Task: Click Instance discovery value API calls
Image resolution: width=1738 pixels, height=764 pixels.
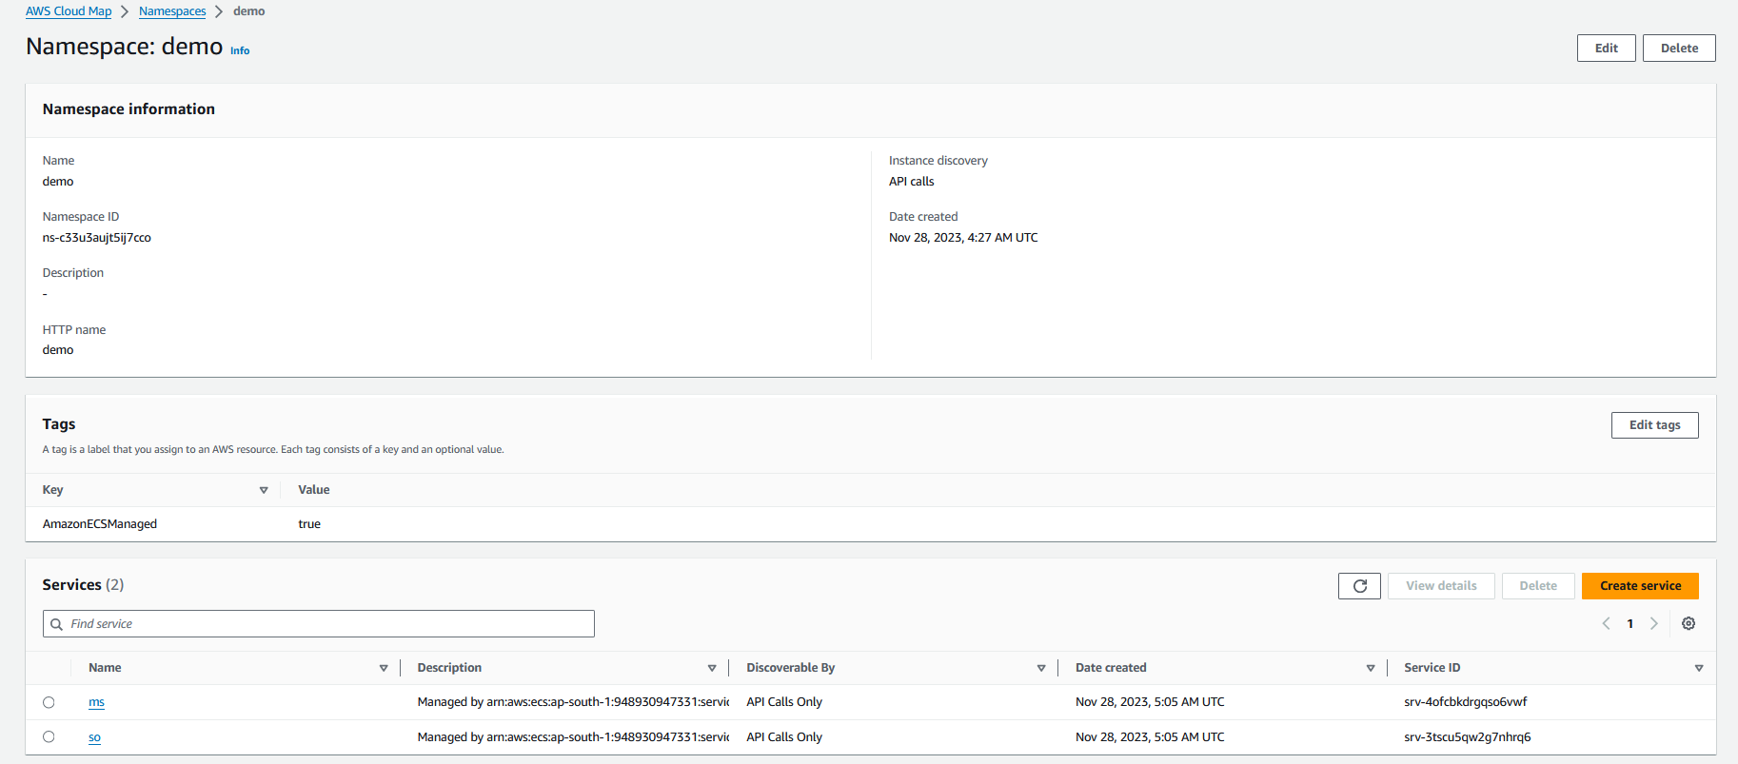Action: (x=912, y=182)
